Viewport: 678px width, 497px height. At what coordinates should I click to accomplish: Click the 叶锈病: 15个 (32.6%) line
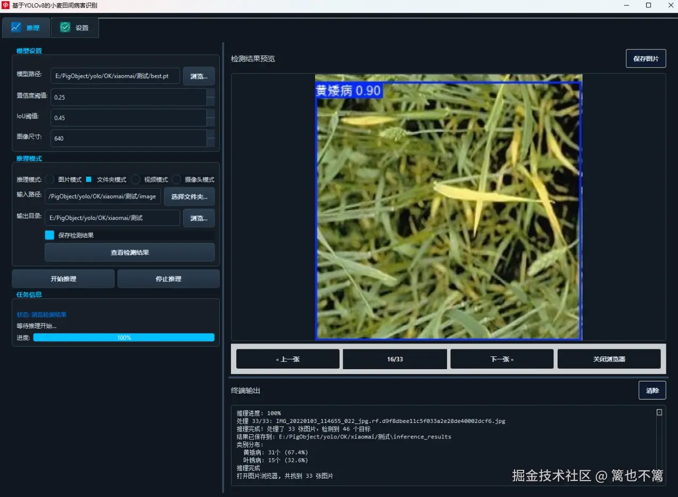(x=276, y=460)
